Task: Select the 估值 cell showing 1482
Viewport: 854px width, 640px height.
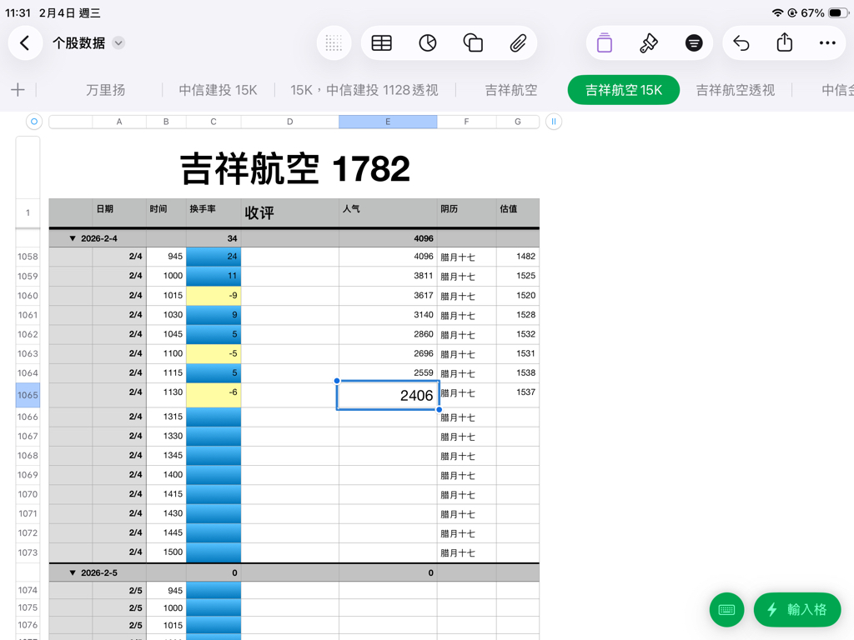Action: click(517, 257)
